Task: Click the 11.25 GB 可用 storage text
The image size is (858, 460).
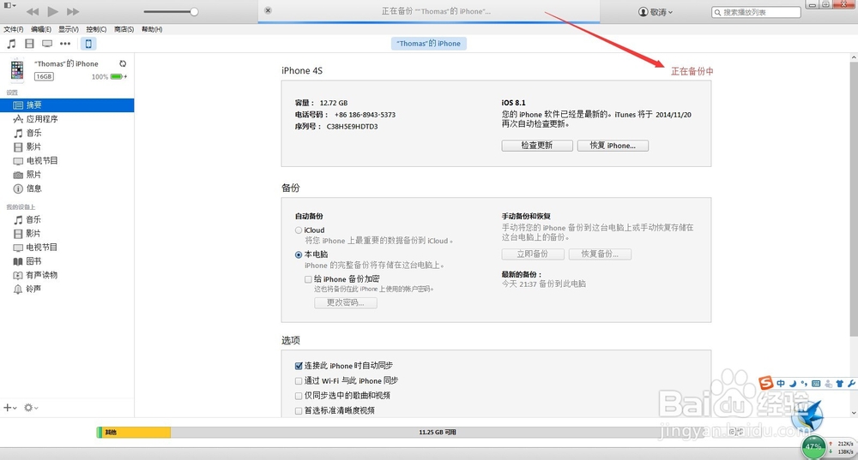Action: (438, 432)
